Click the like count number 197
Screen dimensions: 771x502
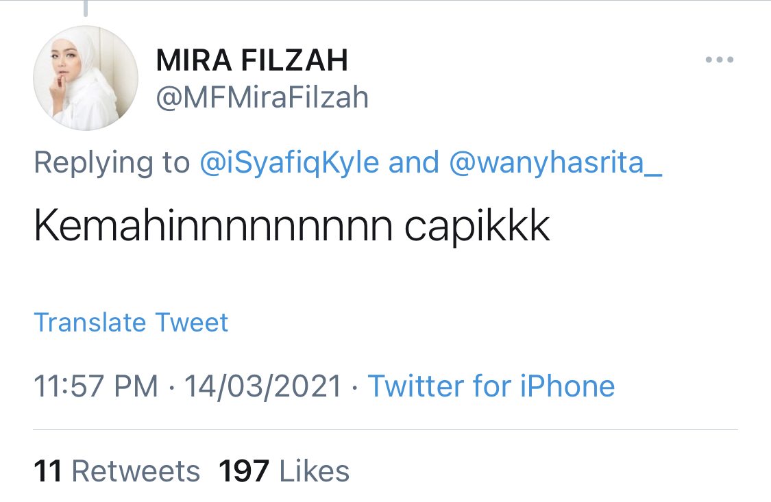(x=244, y=471)
